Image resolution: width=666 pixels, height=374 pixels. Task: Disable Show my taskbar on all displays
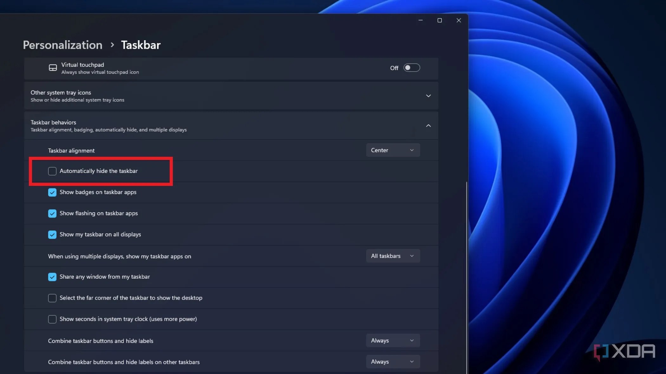pos(52,235)
